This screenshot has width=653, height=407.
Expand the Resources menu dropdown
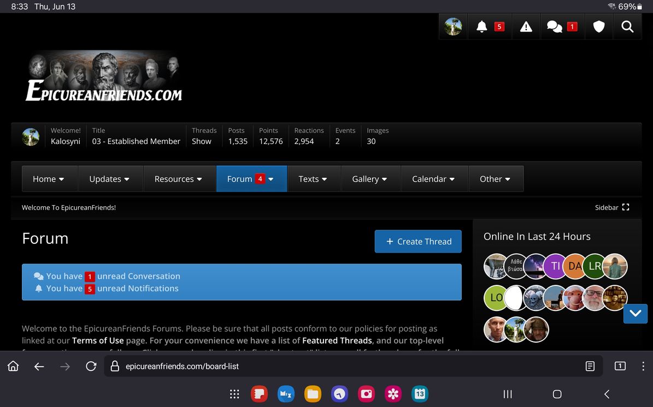178,179
